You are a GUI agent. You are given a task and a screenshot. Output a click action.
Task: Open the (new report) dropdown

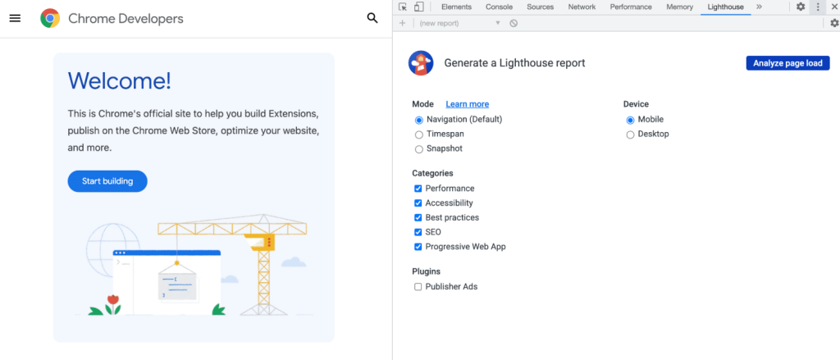pyautogui.click(x=459, y=23)
